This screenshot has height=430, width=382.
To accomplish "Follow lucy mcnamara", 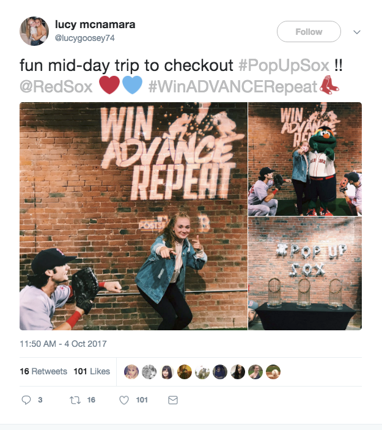I will tap(309, 32).
